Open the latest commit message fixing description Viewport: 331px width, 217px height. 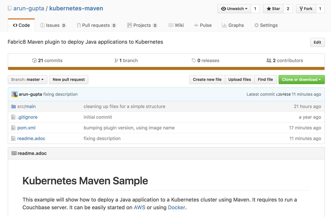pyautogui.click(x=60, y=94)
